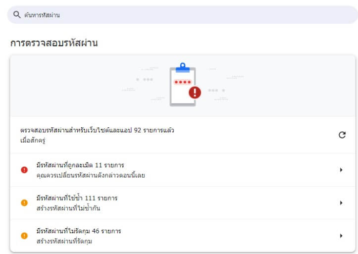Screen dimensions: 358x254
Task: Click the เมื่อสักครู่ timestamp text
Action: click(33, 140)
